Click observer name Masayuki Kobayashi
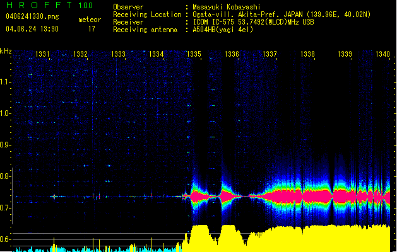The height and width of the screenshot is (252, 397). pyautogui.click(x=227, y=7)
